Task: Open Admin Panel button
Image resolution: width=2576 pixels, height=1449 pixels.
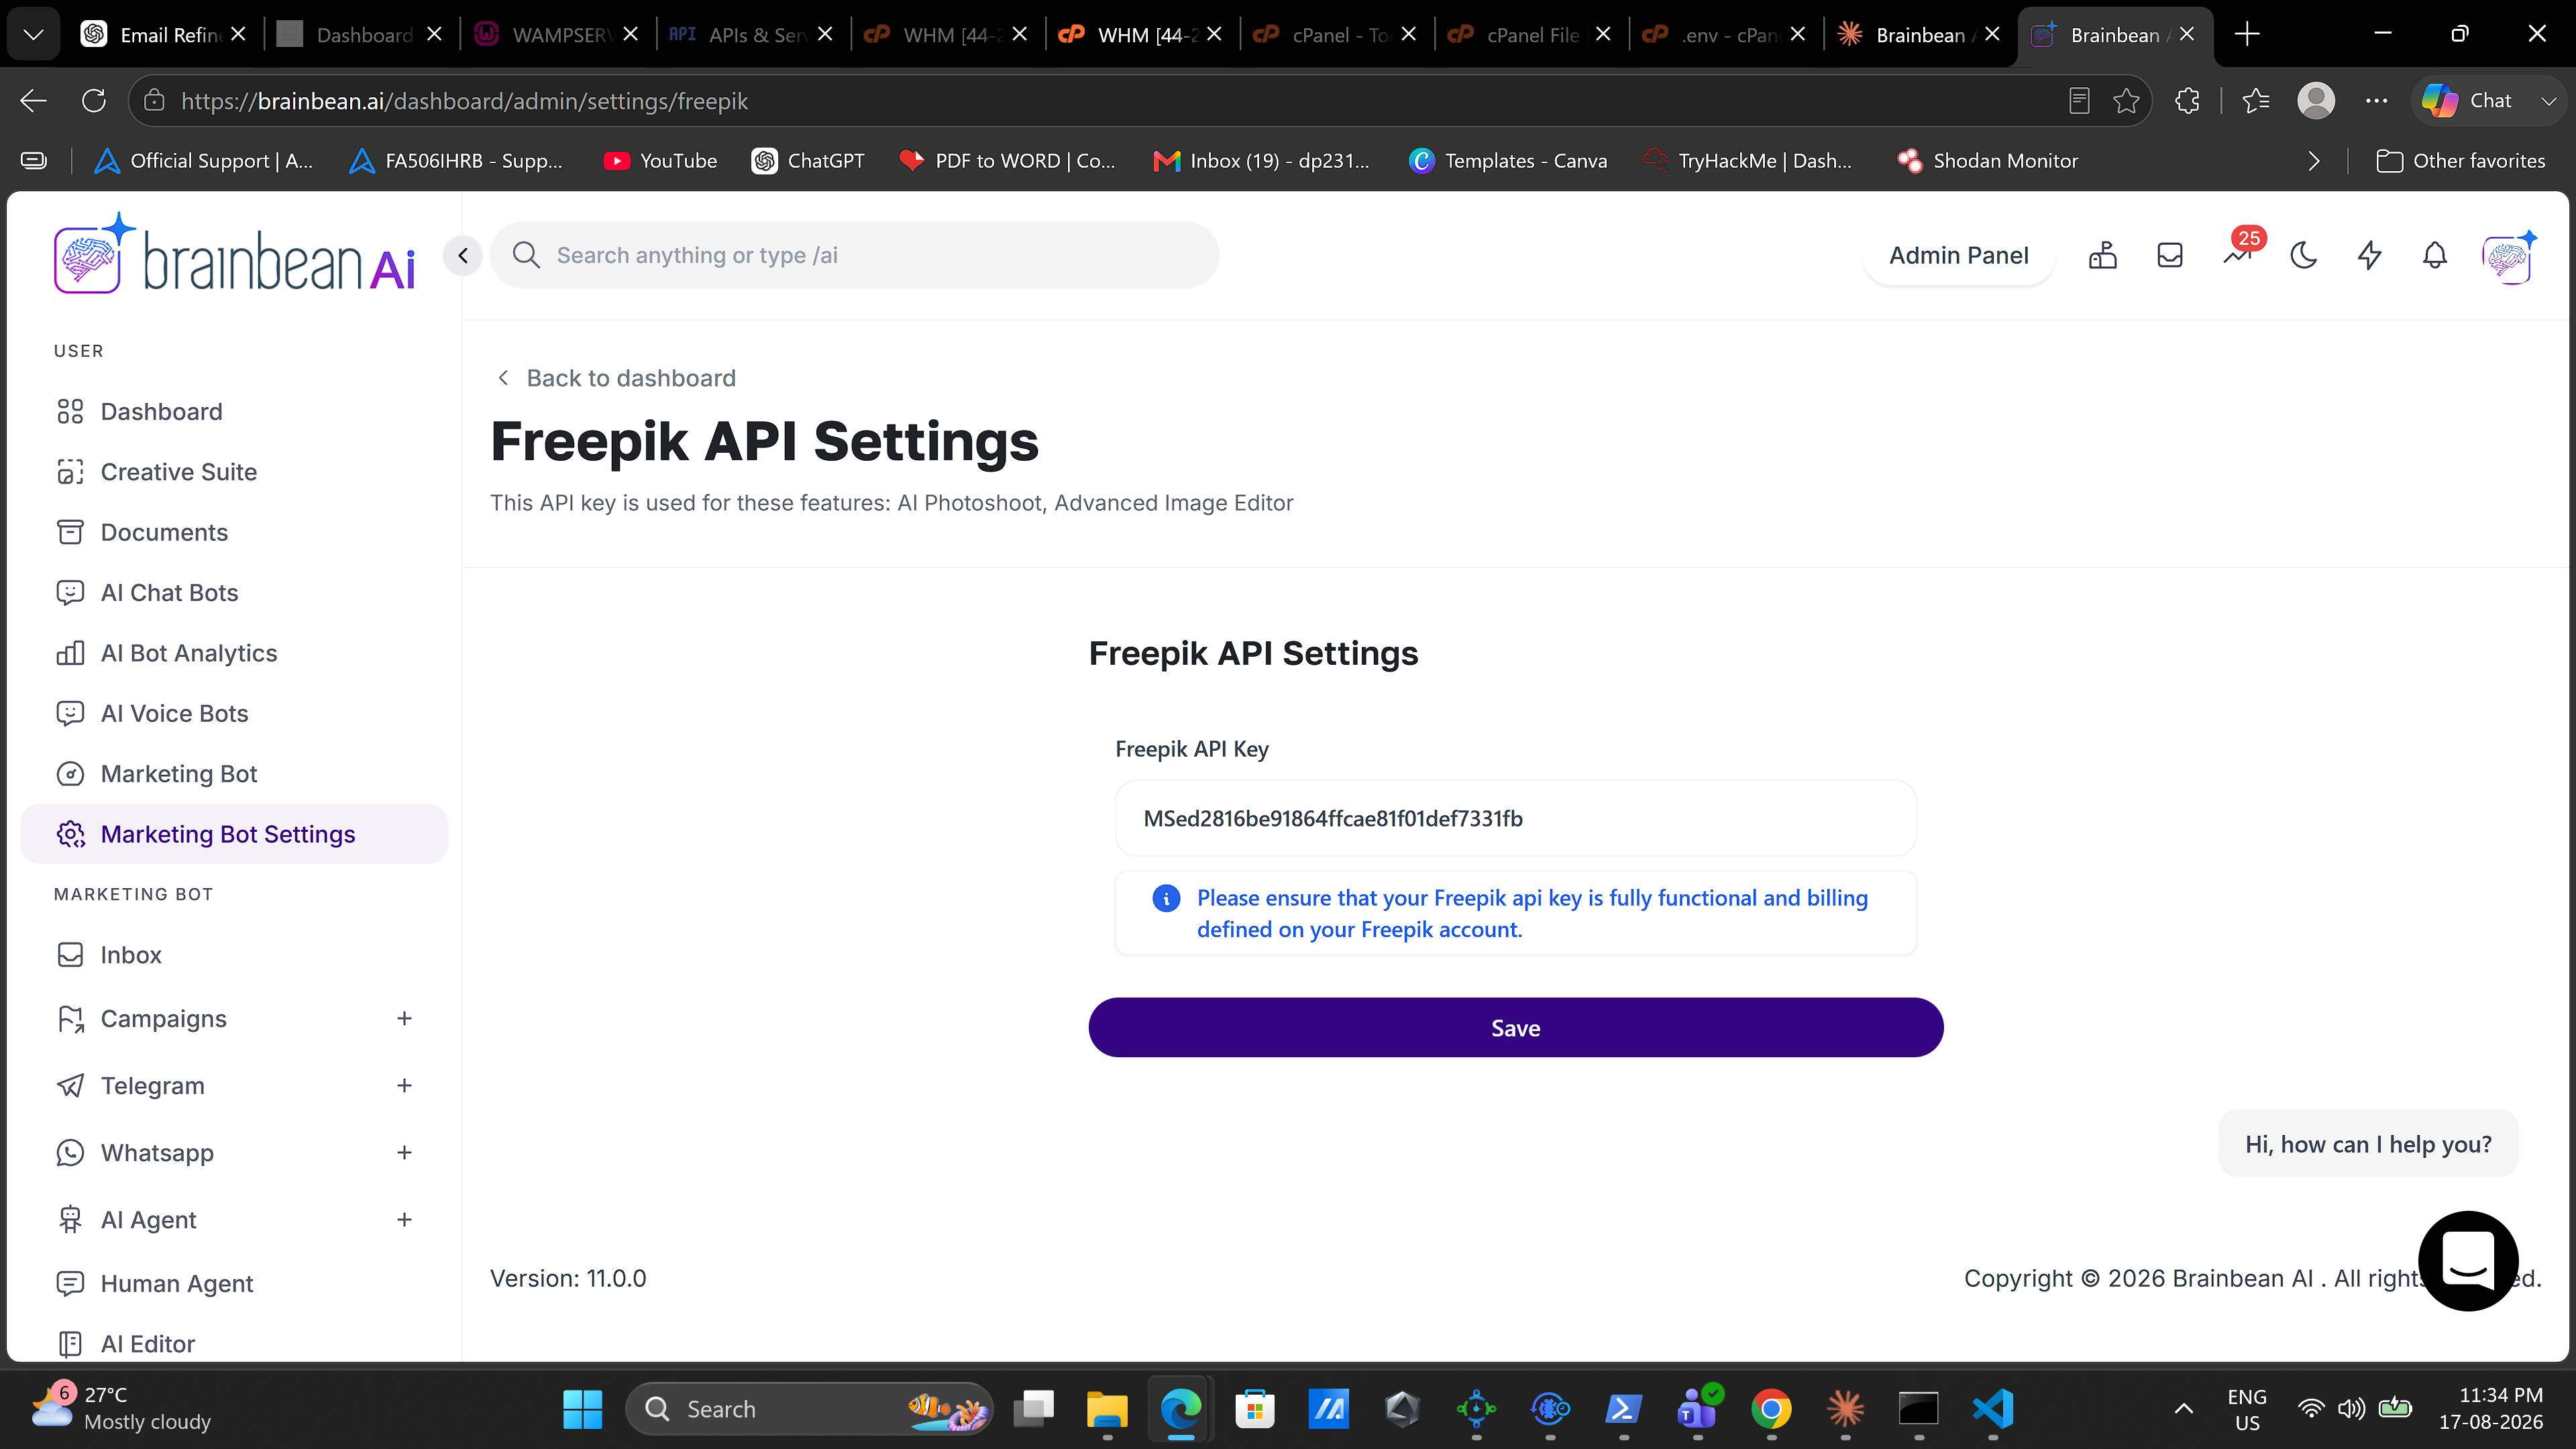Action: pyautogui.click(x=1958, y=255)
